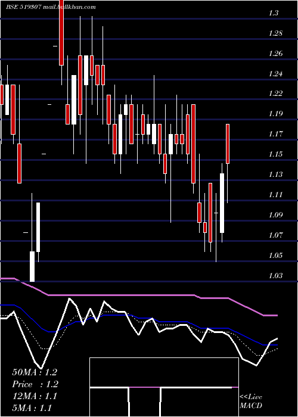
Task: Click the <<Live MACD label
Action: tap(251, 402)
